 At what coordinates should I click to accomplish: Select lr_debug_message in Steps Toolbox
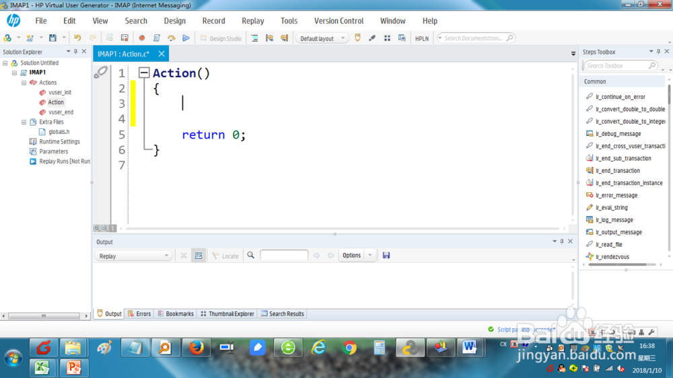618,134
